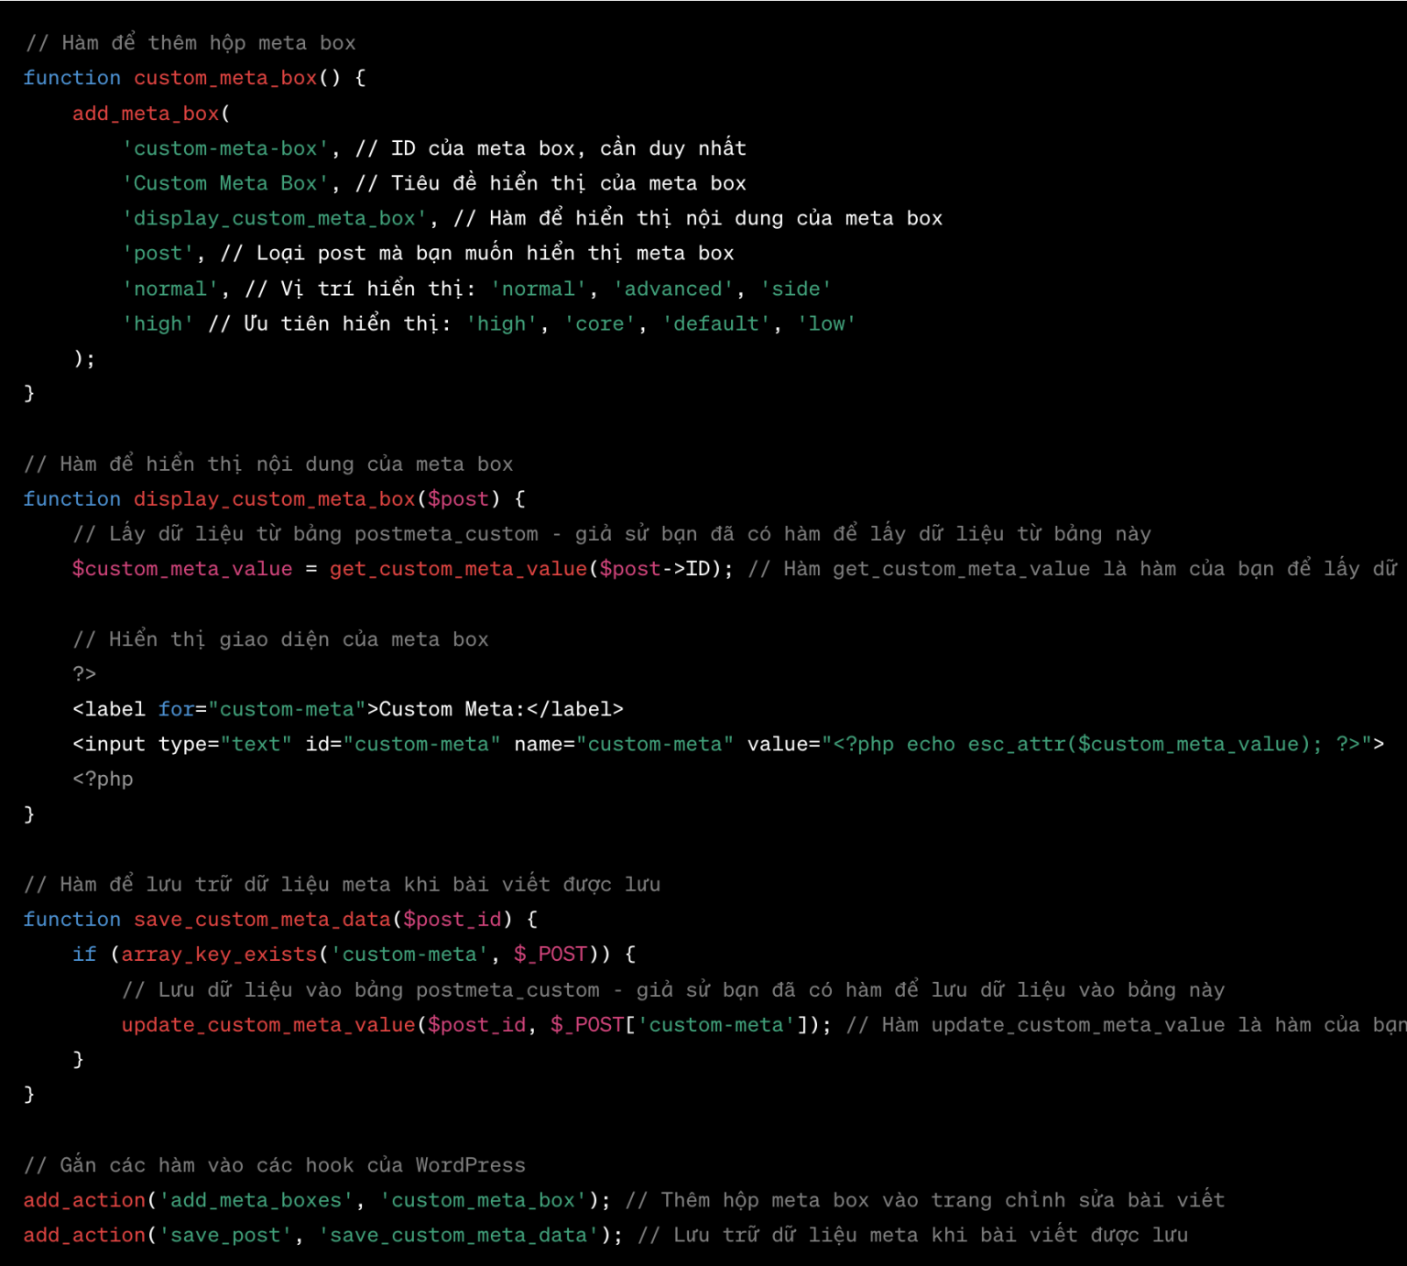Screen dimensions: 1407x1266
Task: Click the update_custom_meta_value function call
Action: (268, 1025)
